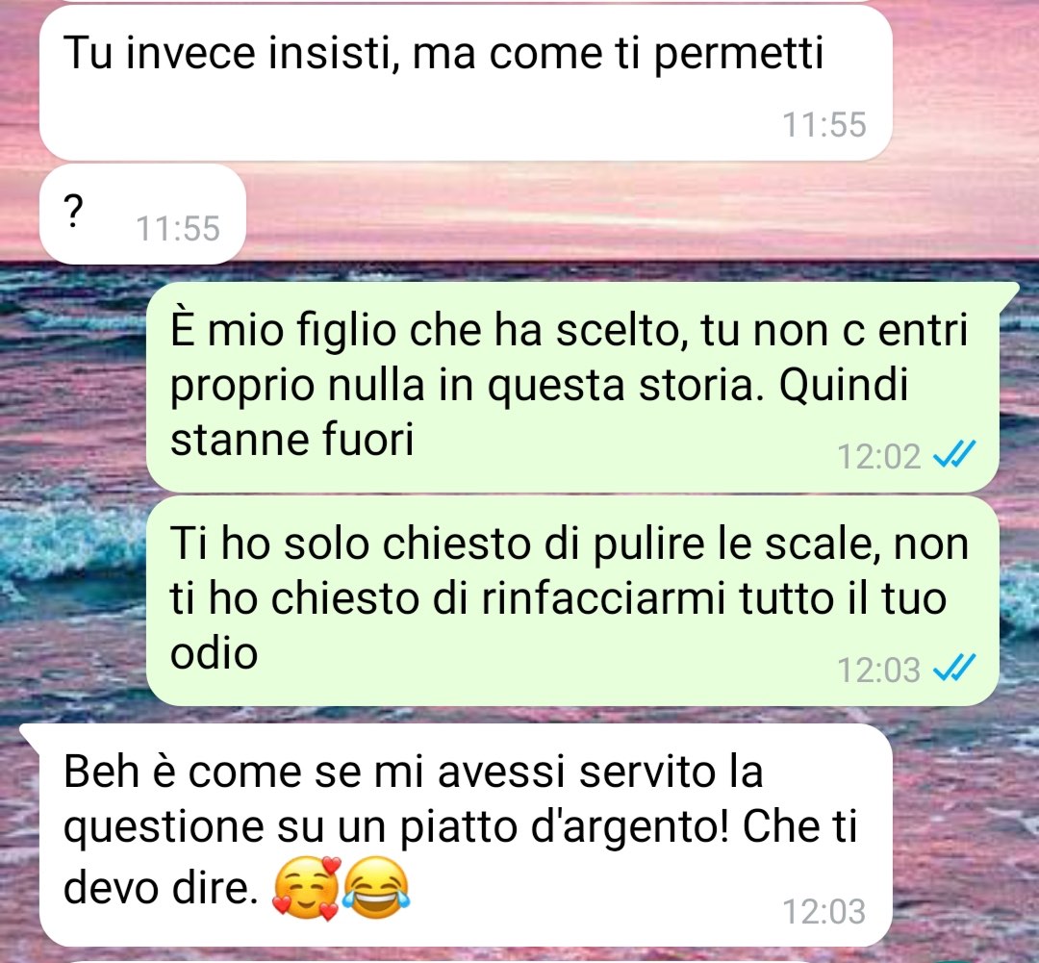
Task: Select message "Tu invece insisti, ma come ti permetti"
Action: pyautogui.click(x=466, y=82)
